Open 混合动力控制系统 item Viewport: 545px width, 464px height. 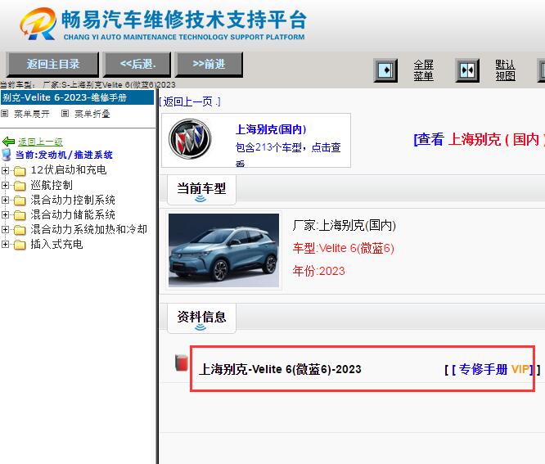point(73,200)
